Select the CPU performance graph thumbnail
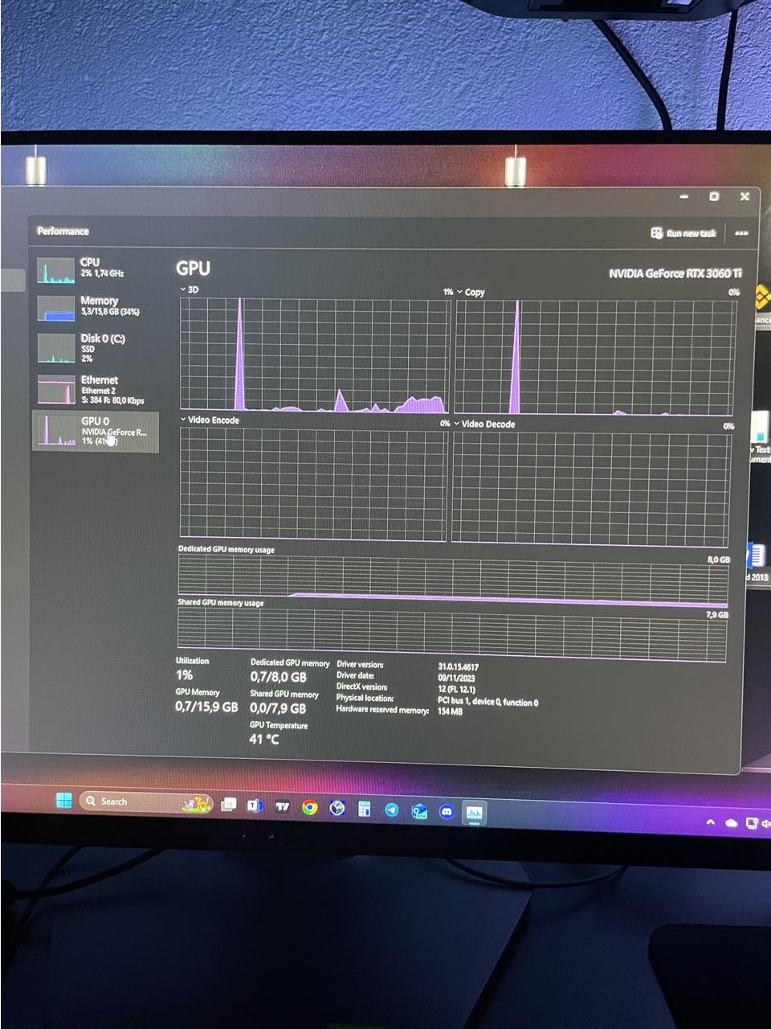 coord(55,270)
